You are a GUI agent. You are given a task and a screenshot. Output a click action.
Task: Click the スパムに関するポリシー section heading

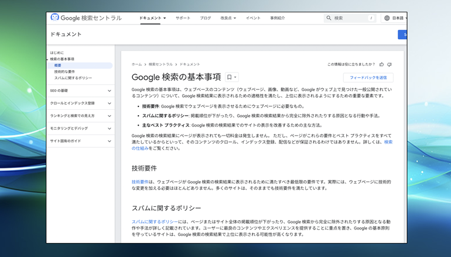click(166, 209)
